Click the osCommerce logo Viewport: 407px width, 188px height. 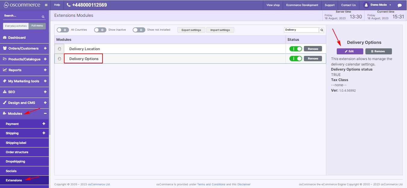[22, 5]
